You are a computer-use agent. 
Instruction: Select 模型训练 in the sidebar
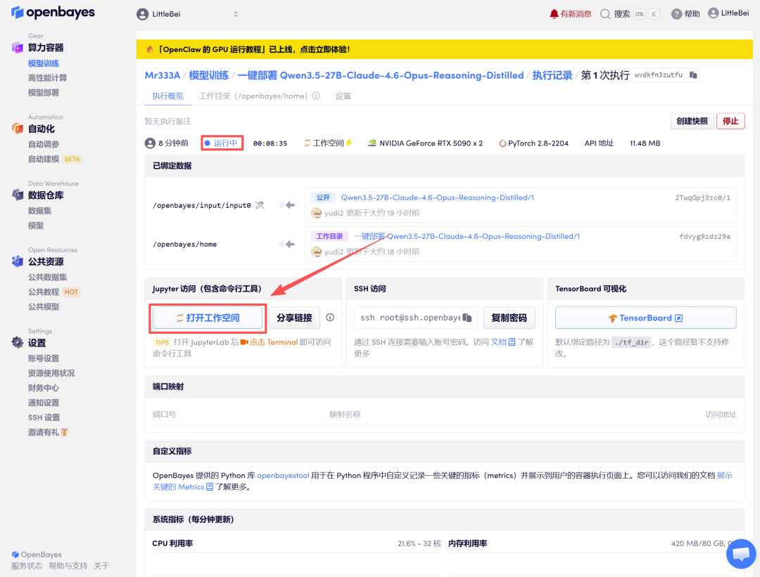point(44,63)
